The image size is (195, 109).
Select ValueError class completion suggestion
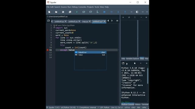(90, 52)
